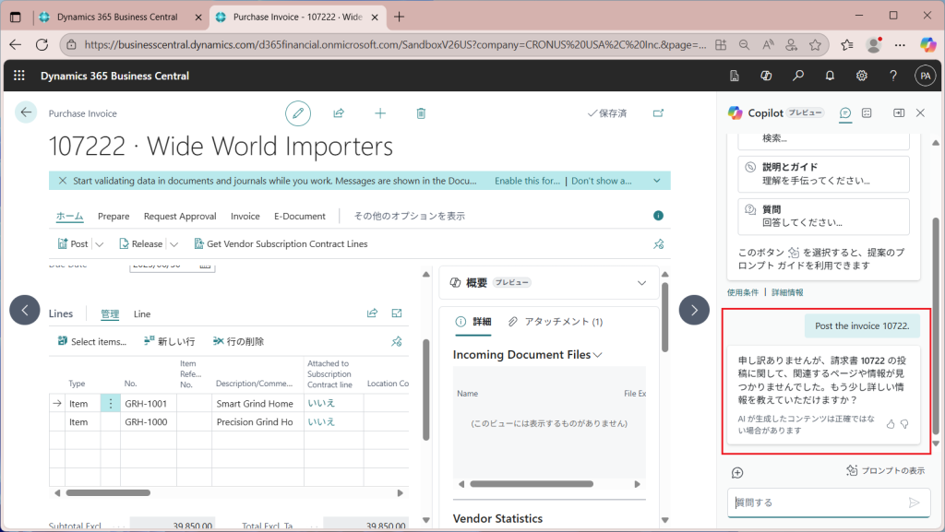Viewport: 945px width, 532px height.
Task: Click the Release button
Action: [x=141, y=243]
